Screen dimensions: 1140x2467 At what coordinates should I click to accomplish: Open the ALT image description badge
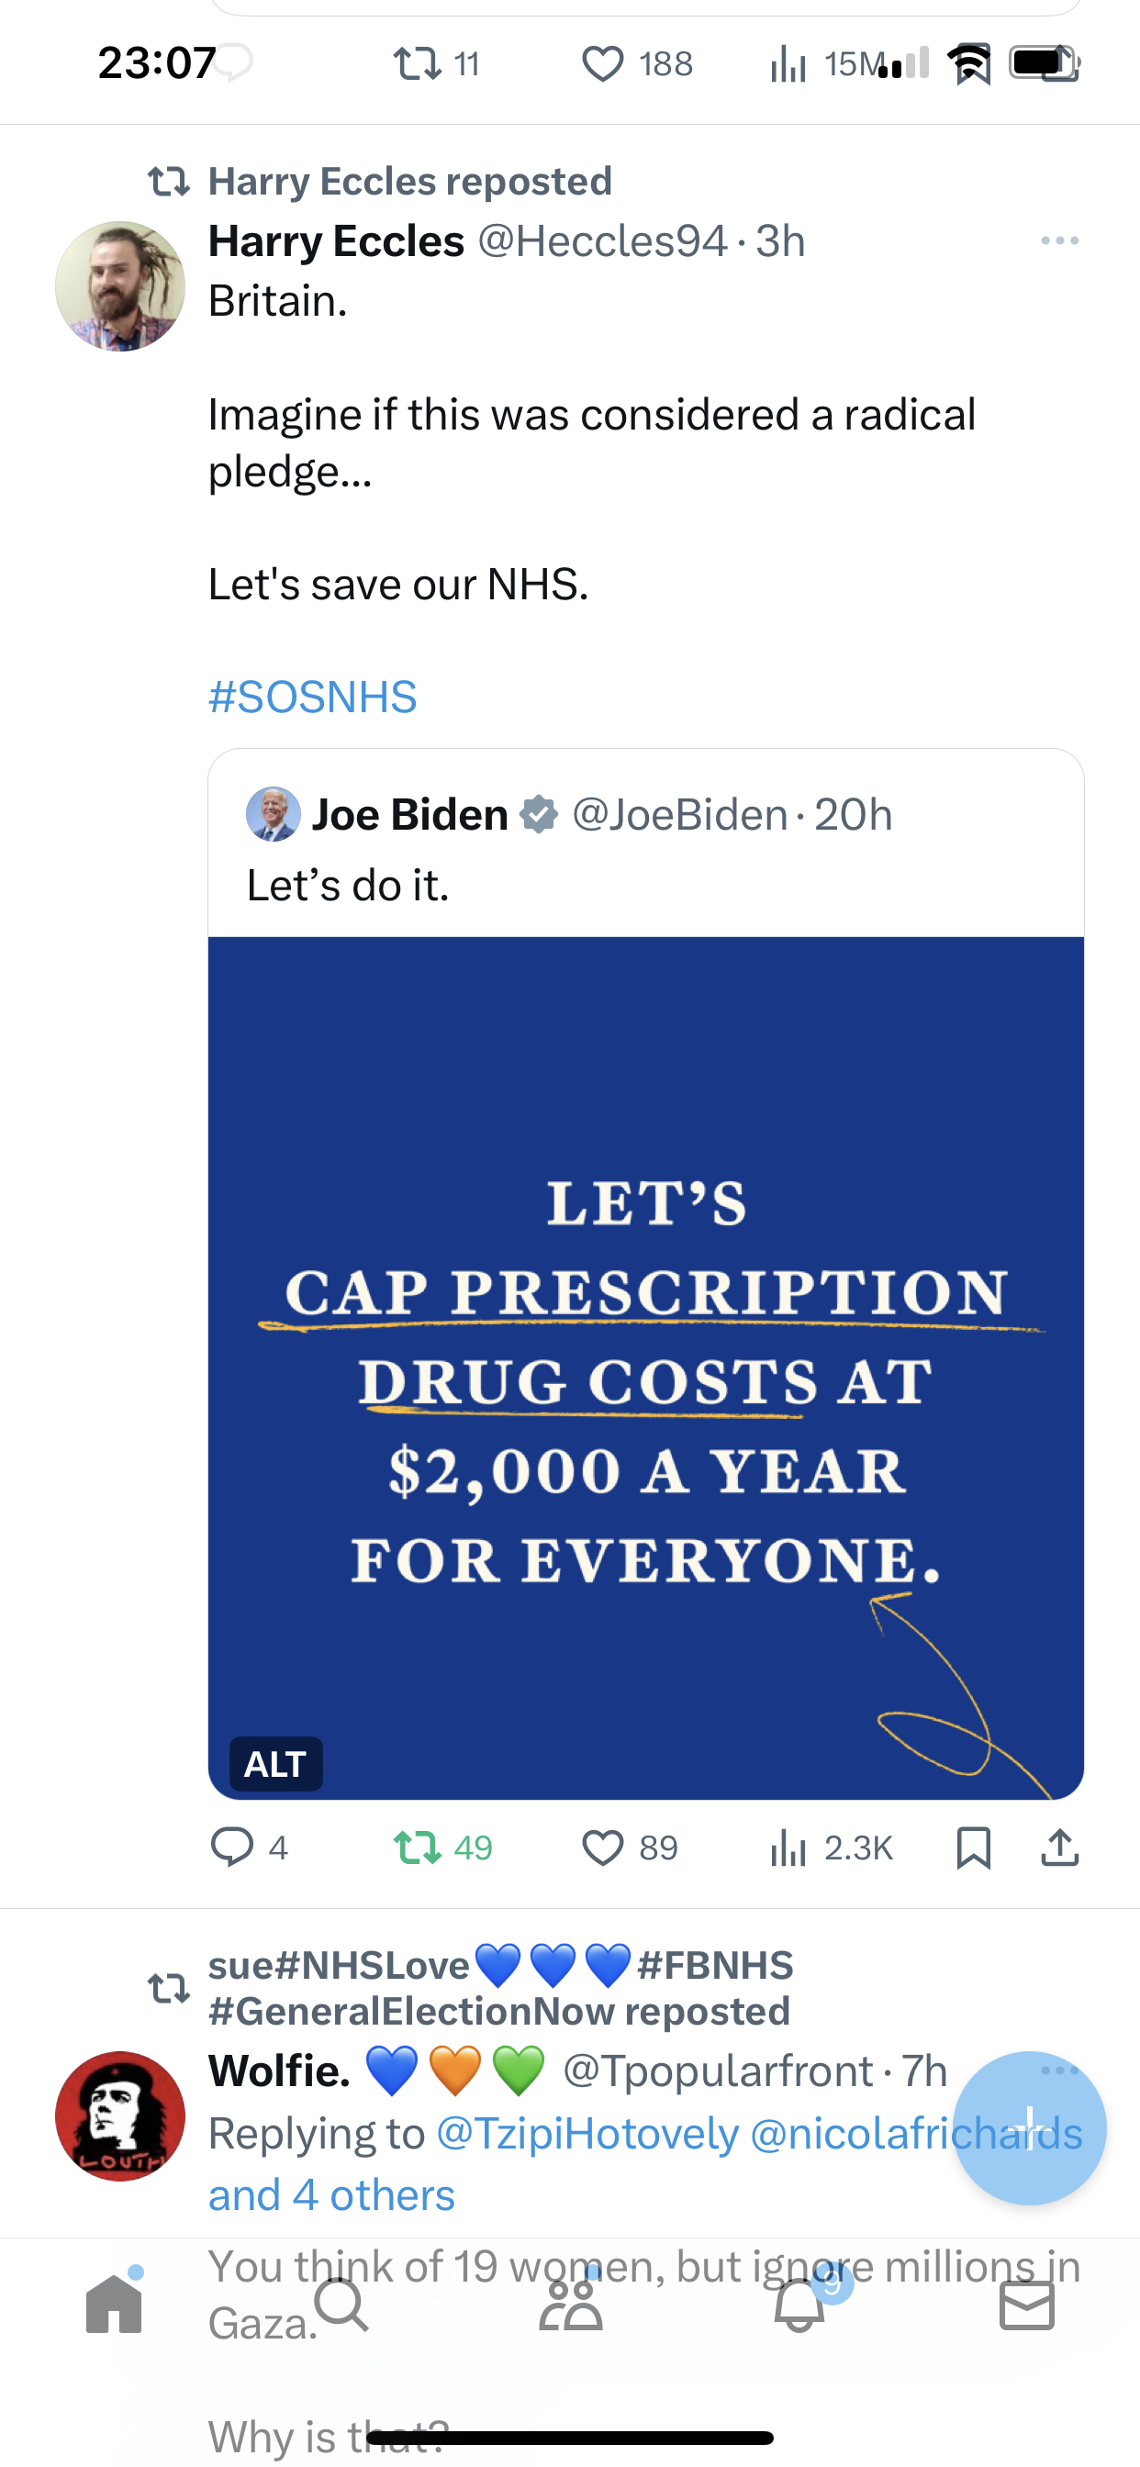(x=276, y=1763)
